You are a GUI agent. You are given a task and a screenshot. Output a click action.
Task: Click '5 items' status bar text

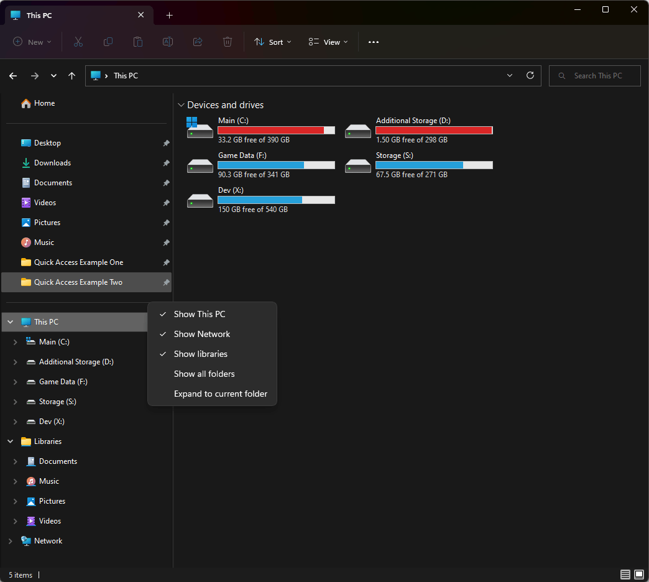point(21,575)
